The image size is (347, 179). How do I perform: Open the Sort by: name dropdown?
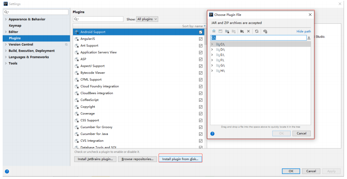click(x=194, y=26)
